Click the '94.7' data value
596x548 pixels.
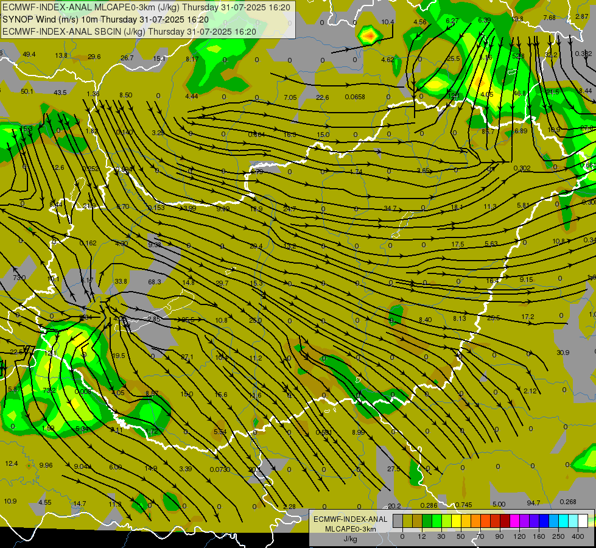point(533,503)
